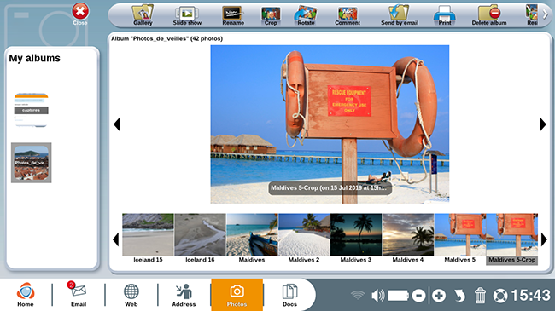The height and width of the screenshot is (311, 555).
Task: Select the Maldives 3 thumbnail
Action: pyautogui.click(x=356, y=239)
